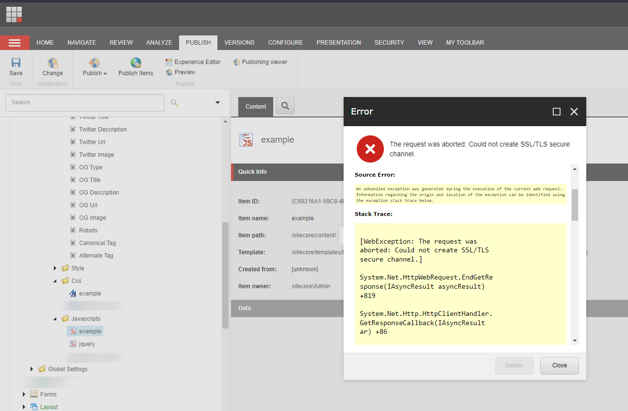Collapse the Javascripts folder

pos(55,319)
